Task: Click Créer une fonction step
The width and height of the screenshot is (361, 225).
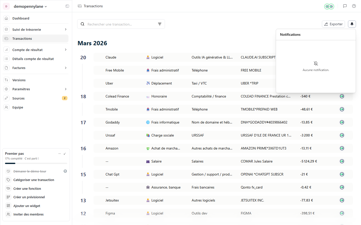Action: (x=36, y=188)
